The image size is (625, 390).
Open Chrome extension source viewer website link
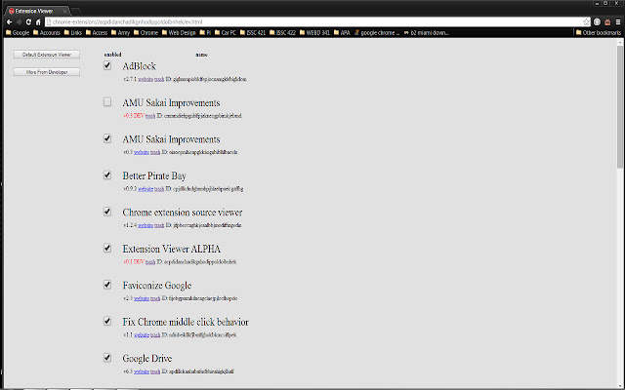click(x=146, y=225)
